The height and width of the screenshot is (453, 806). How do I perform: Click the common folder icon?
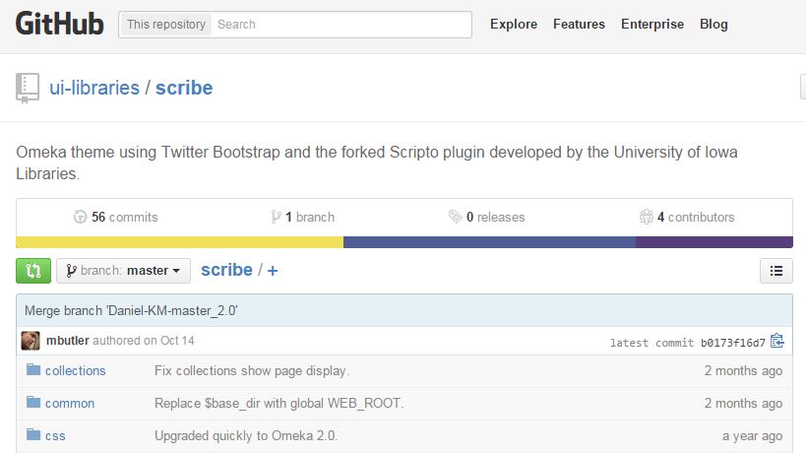pos(33,402)
